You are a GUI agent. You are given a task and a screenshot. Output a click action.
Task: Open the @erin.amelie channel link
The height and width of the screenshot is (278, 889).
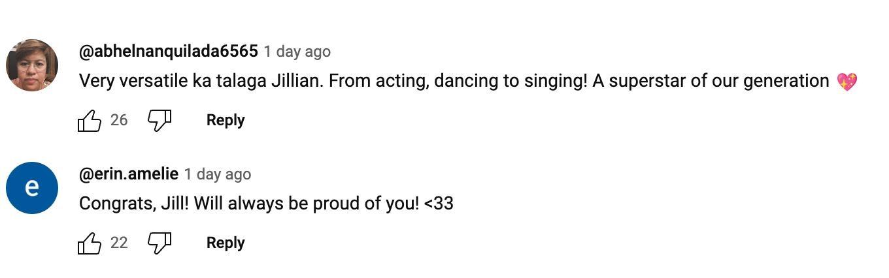click(129, 174)
